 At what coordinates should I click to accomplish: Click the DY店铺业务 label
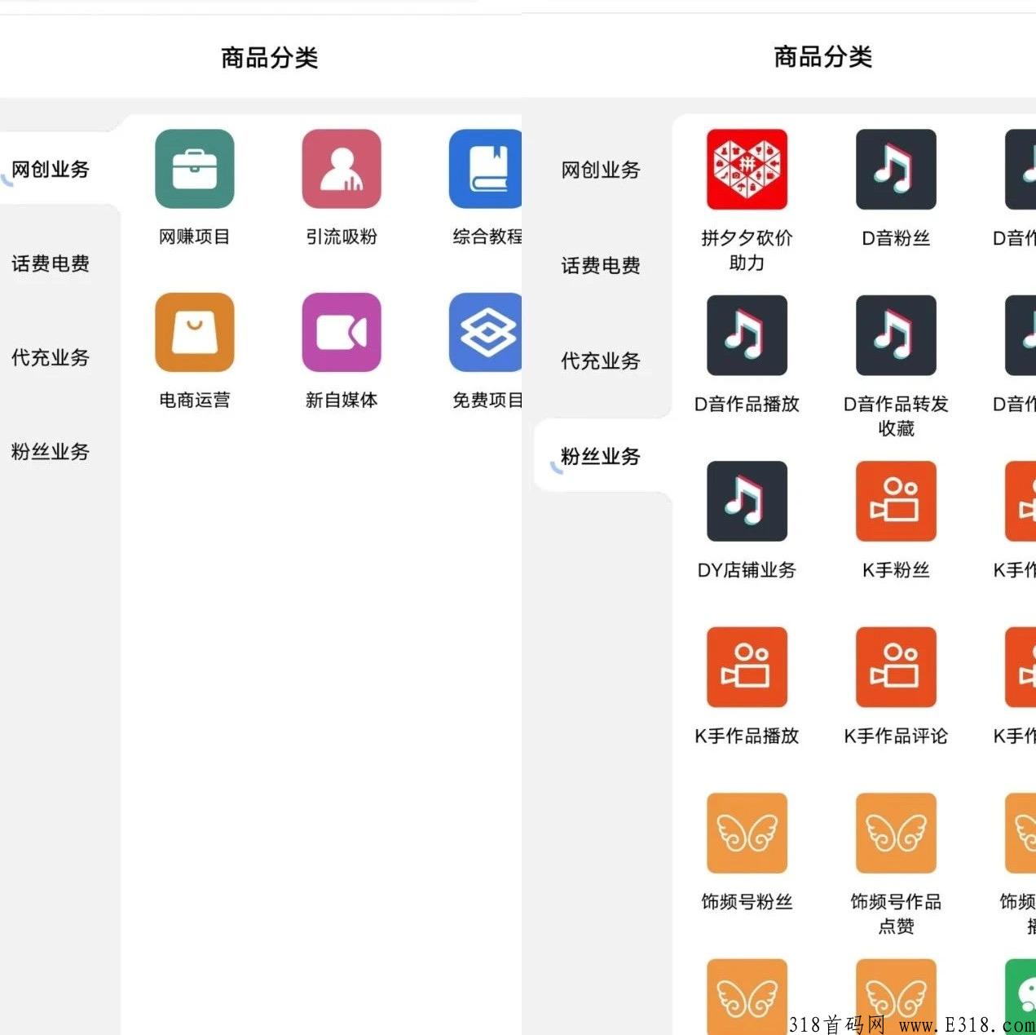pos(747,570)
